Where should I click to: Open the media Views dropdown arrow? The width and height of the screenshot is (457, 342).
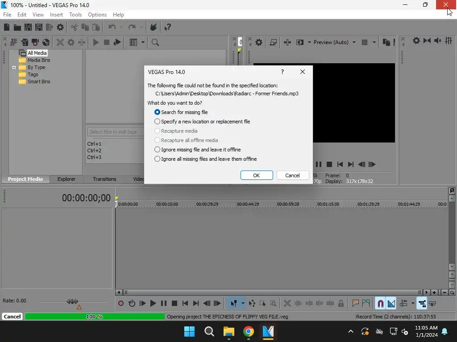coord(143,42)
